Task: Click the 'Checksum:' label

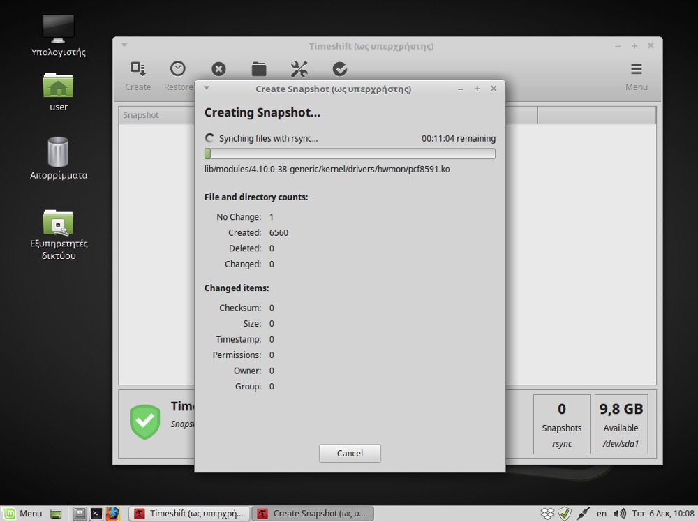Action: [x=240, y=308]
